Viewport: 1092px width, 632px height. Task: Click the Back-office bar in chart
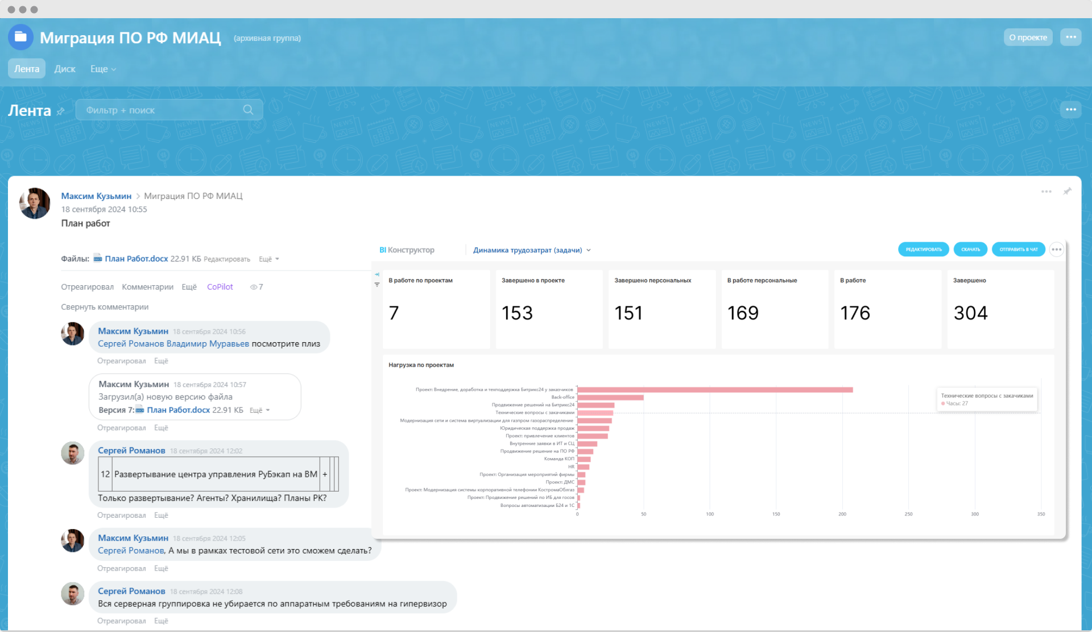610,397
